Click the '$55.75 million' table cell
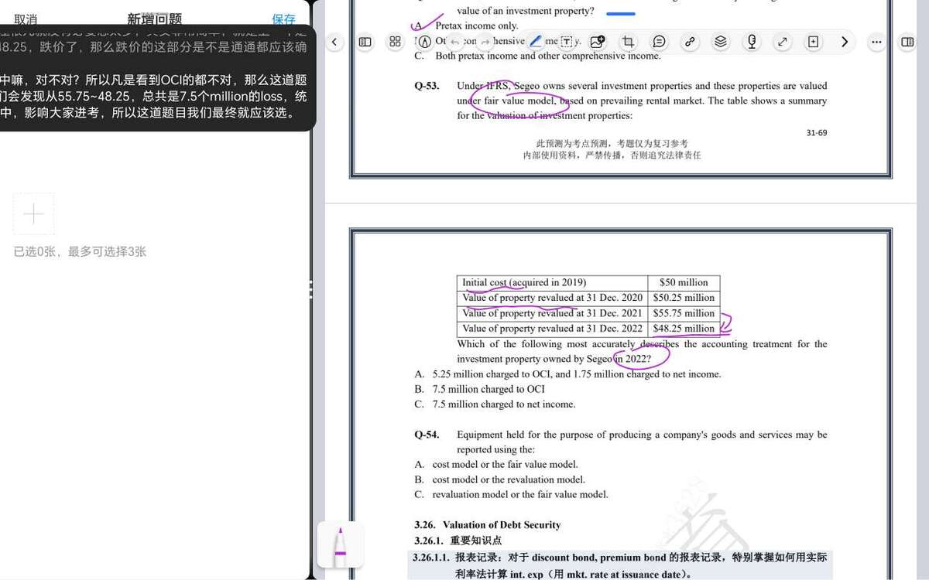 [x=684, y=313]
